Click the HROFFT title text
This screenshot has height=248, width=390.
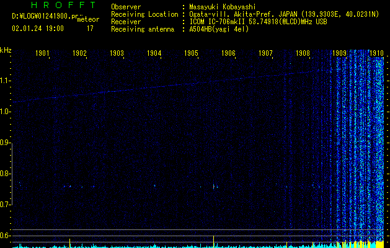64,5
